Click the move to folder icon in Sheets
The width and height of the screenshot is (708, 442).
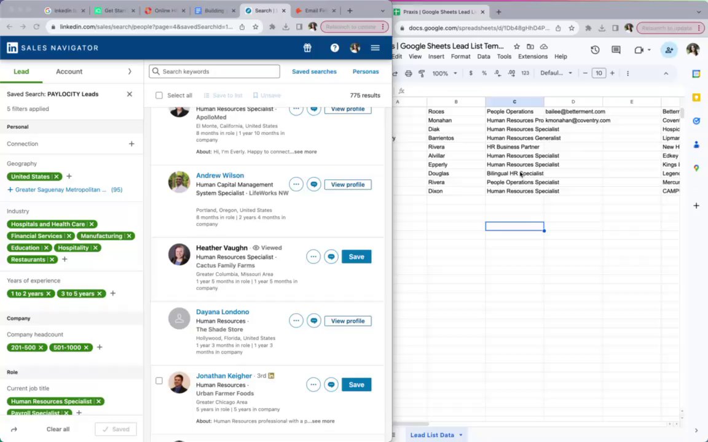pyautogui.click(x=530, y=47)
